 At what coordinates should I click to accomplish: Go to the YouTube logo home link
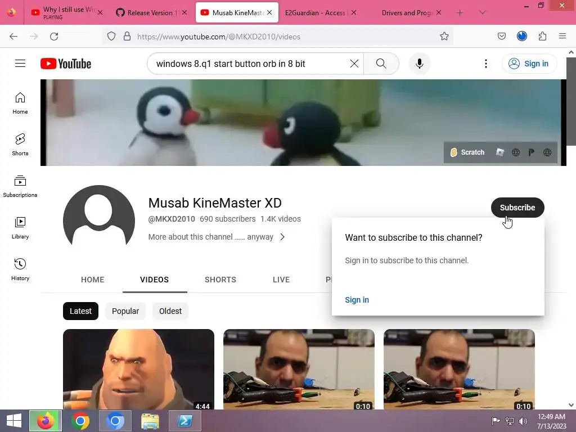coord(66,64)
